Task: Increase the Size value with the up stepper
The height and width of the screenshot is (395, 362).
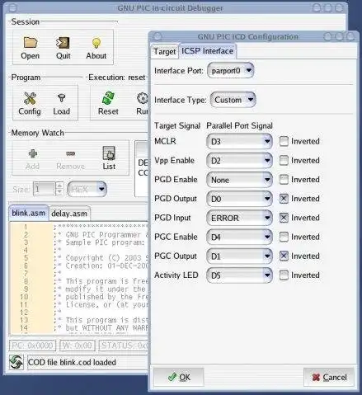Action: [x=59, y=186]
